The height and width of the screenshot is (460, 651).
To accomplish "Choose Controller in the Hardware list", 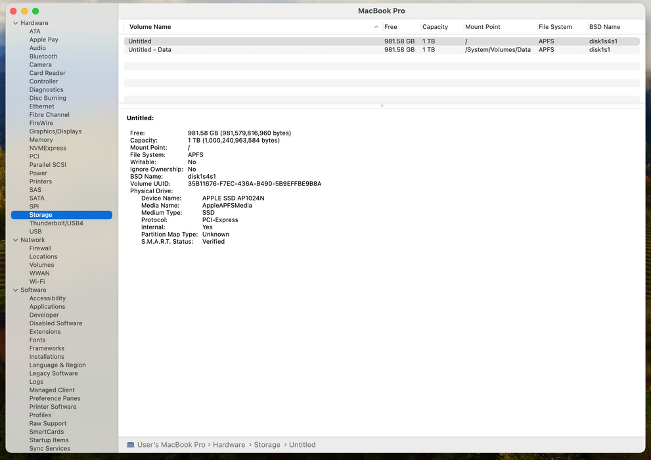I will click(x=43, y=81).
